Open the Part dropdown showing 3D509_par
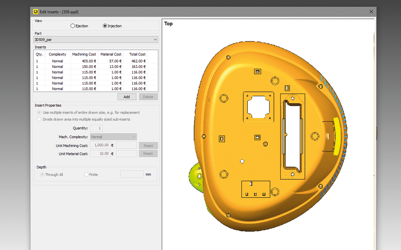This screenshot has width=401, height=250. pyautogui.click(x=96, y=39)
